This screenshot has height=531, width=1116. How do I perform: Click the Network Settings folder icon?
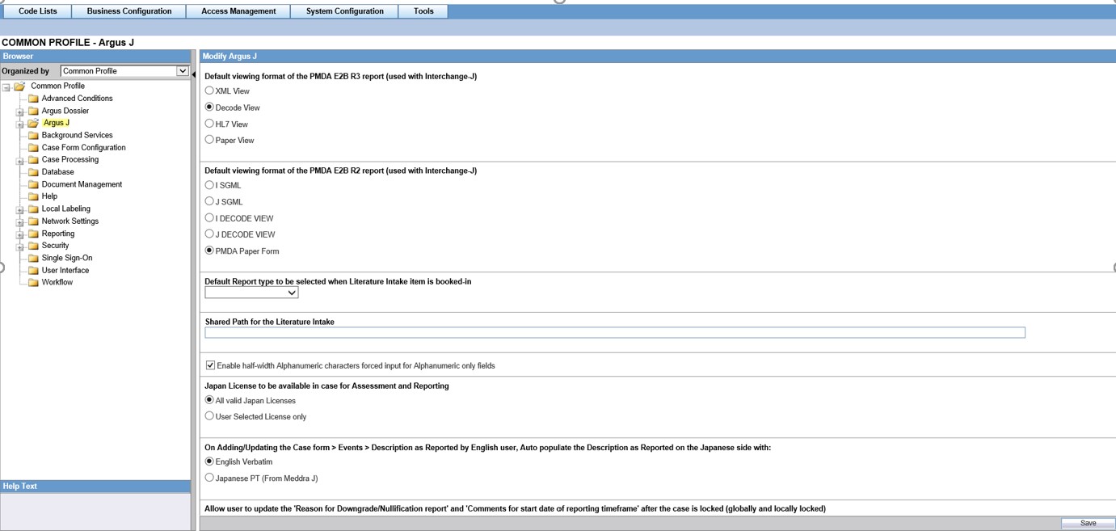(x=33, y=221)
